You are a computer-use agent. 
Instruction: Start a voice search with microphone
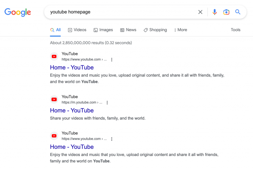[x=215, y=12]
